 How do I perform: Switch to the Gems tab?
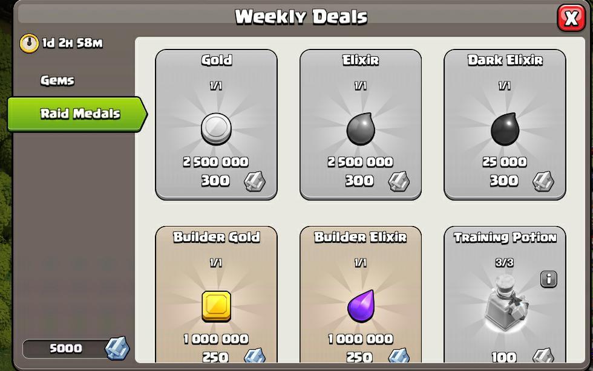coord(57,80)
